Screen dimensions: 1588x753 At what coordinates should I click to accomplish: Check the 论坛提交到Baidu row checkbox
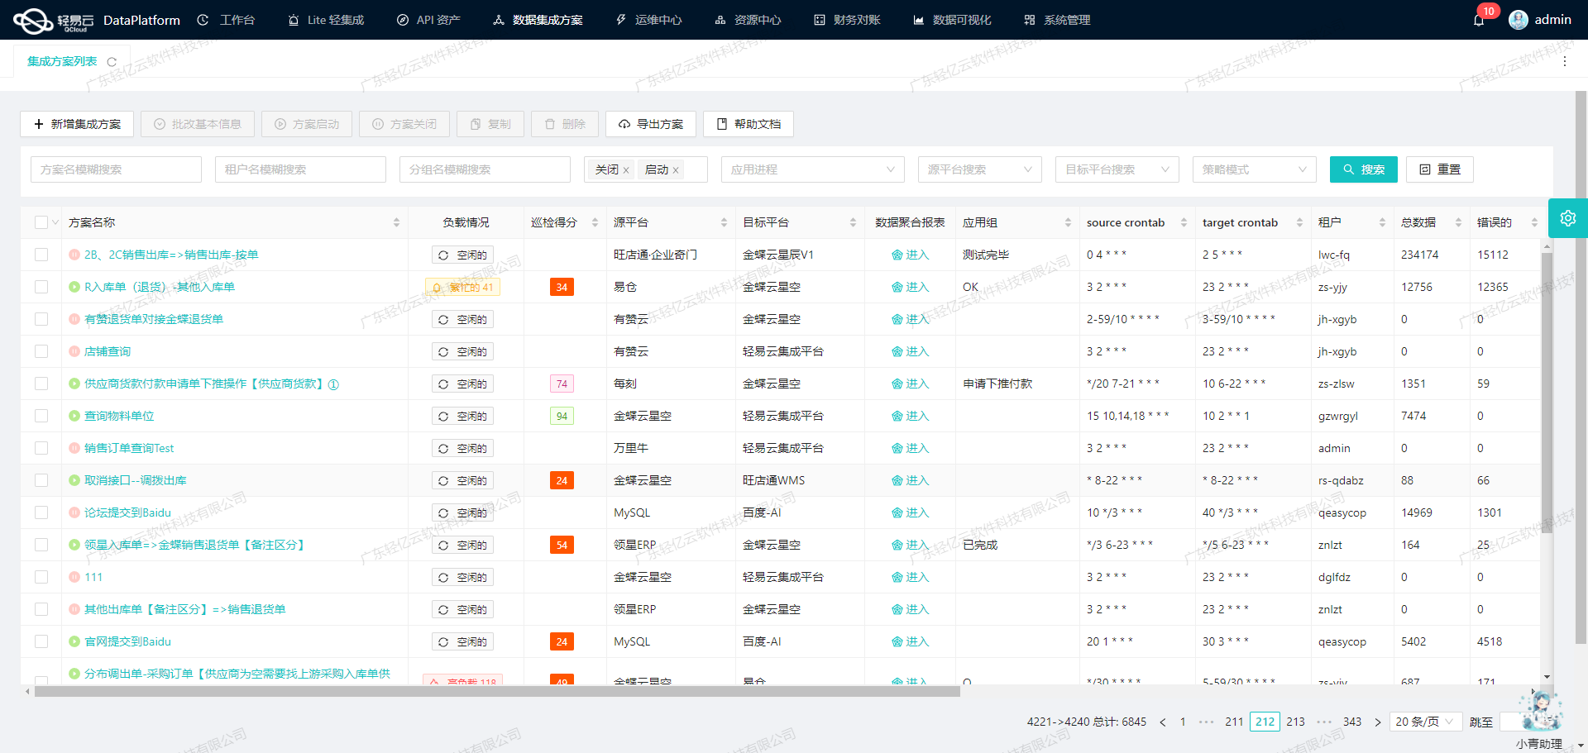pyautogui.click(x=41, y=512)
